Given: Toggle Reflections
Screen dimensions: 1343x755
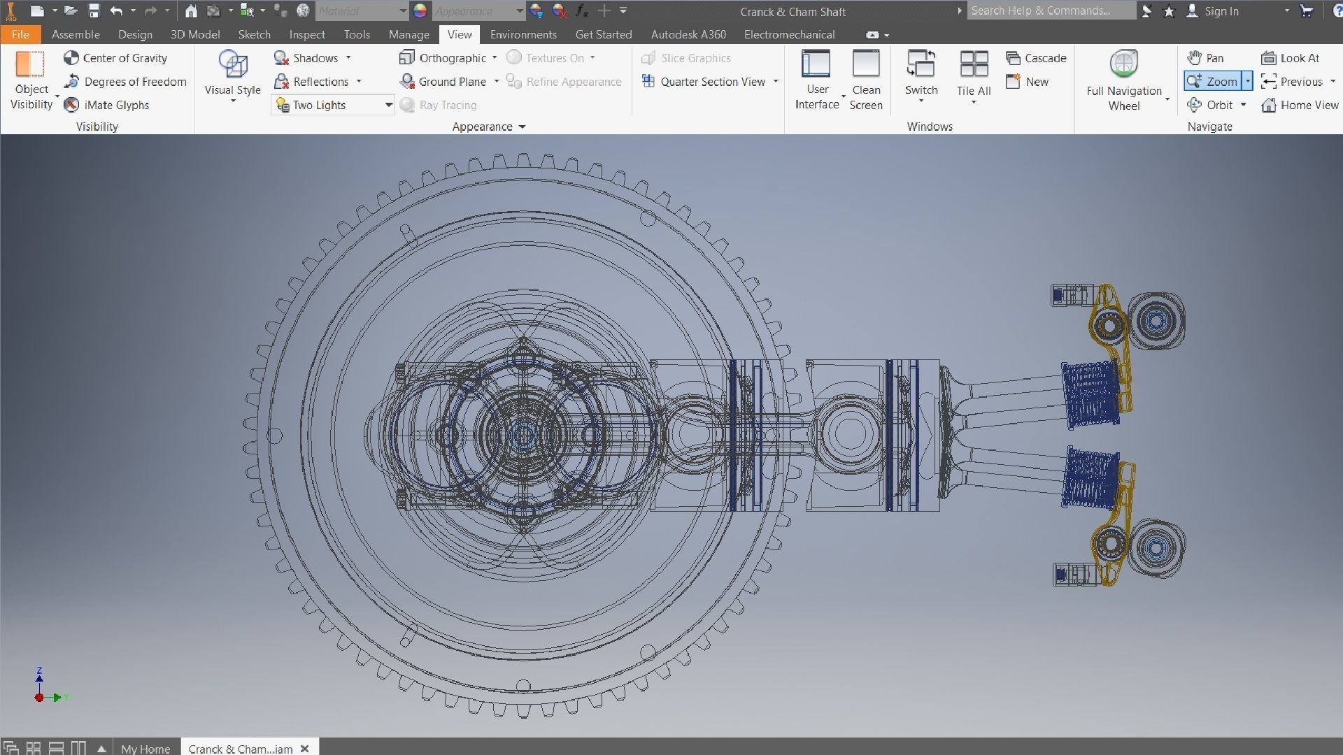Looking at the screenshot, I should (311, 82).
